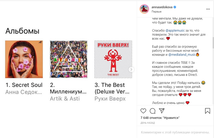
Task: Click the blue verified badge
Action: (175, 7)
